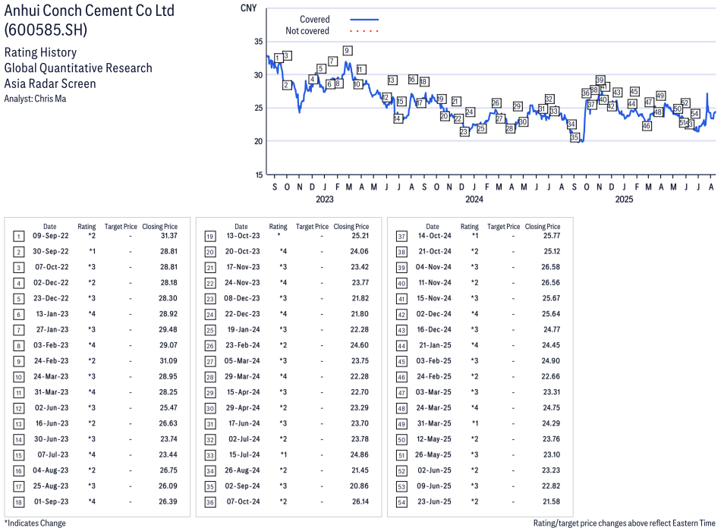Select chart marker 32 on the price chart
This screenshot has height=528, width=724.
coord(549,99)
